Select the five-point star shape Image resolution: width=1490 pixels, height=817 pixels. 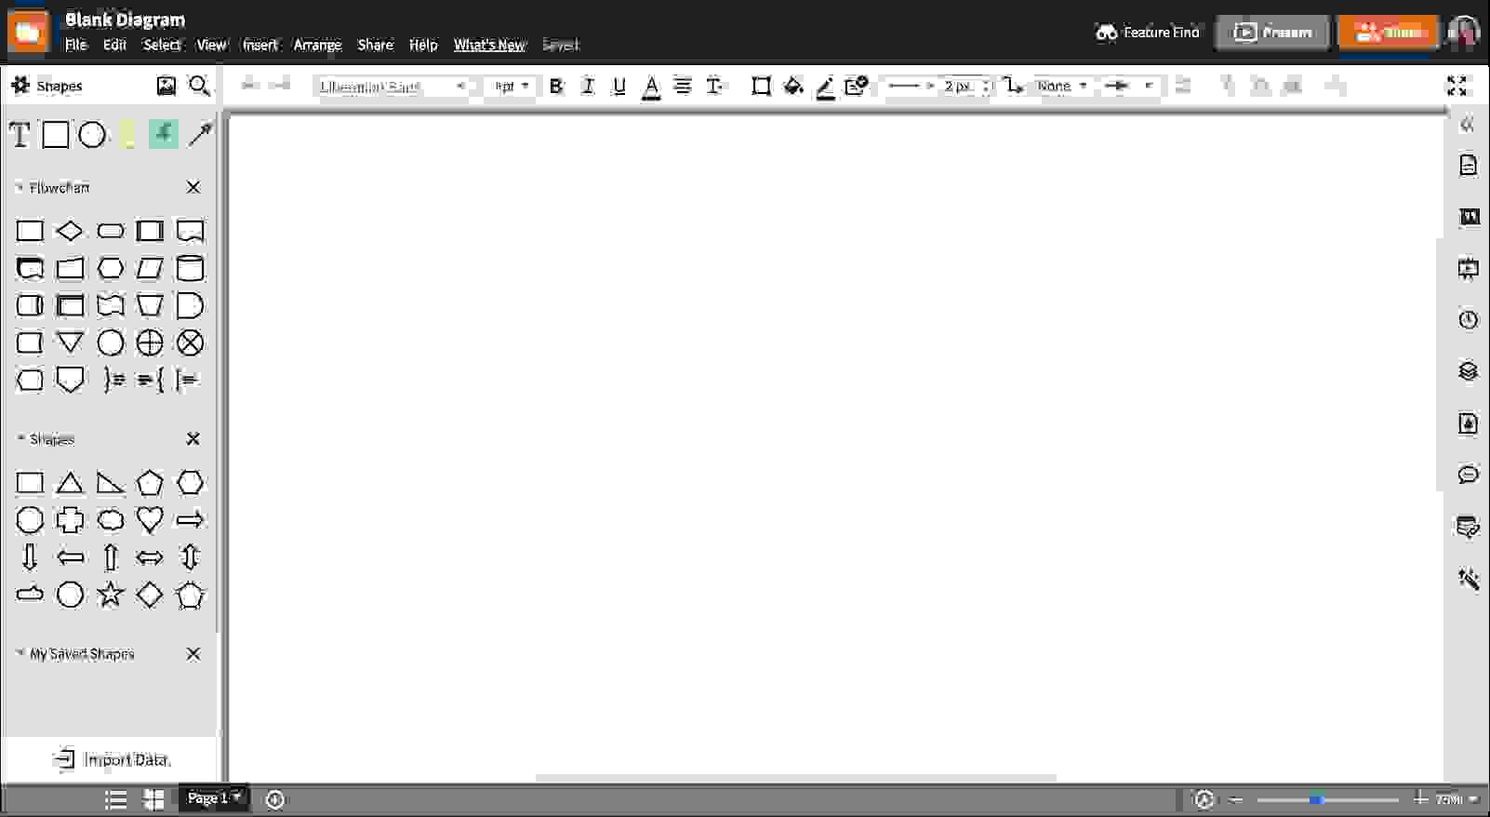pyautogui.click(x=110, y=595)
